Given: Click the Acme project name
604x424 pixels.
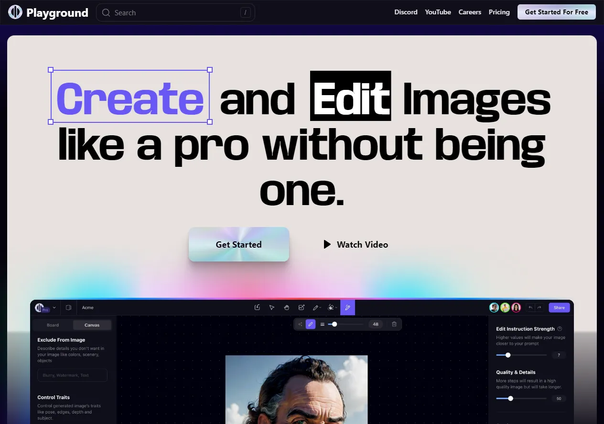Looking at the screenshot, I should (x=87, y=307).
